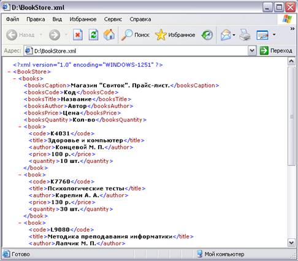Open Поиск search tool
This screenshot has width=298, height=261.
tap(136, 35)
